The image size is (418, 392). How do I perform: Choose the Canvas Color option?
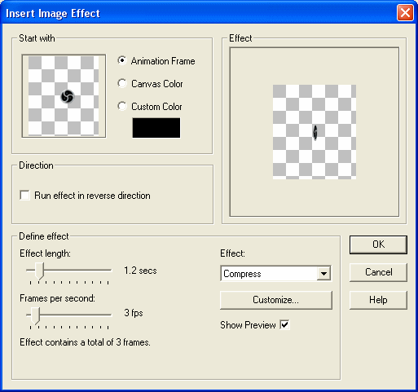[x=122, y=83]
